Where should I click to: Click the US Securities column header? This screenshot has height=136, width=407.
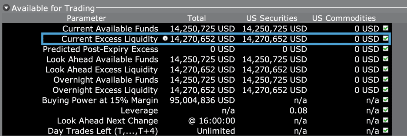pos(272,18)
